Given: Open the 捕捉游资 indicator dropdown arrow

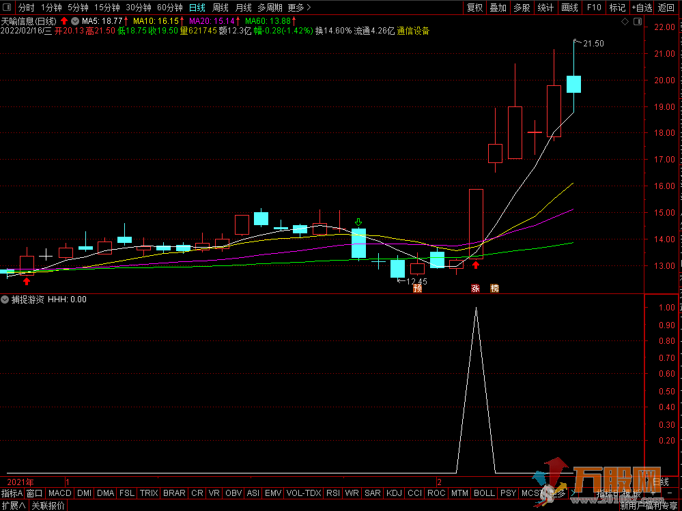Looking at the screenshot, I should pos(5,300).
